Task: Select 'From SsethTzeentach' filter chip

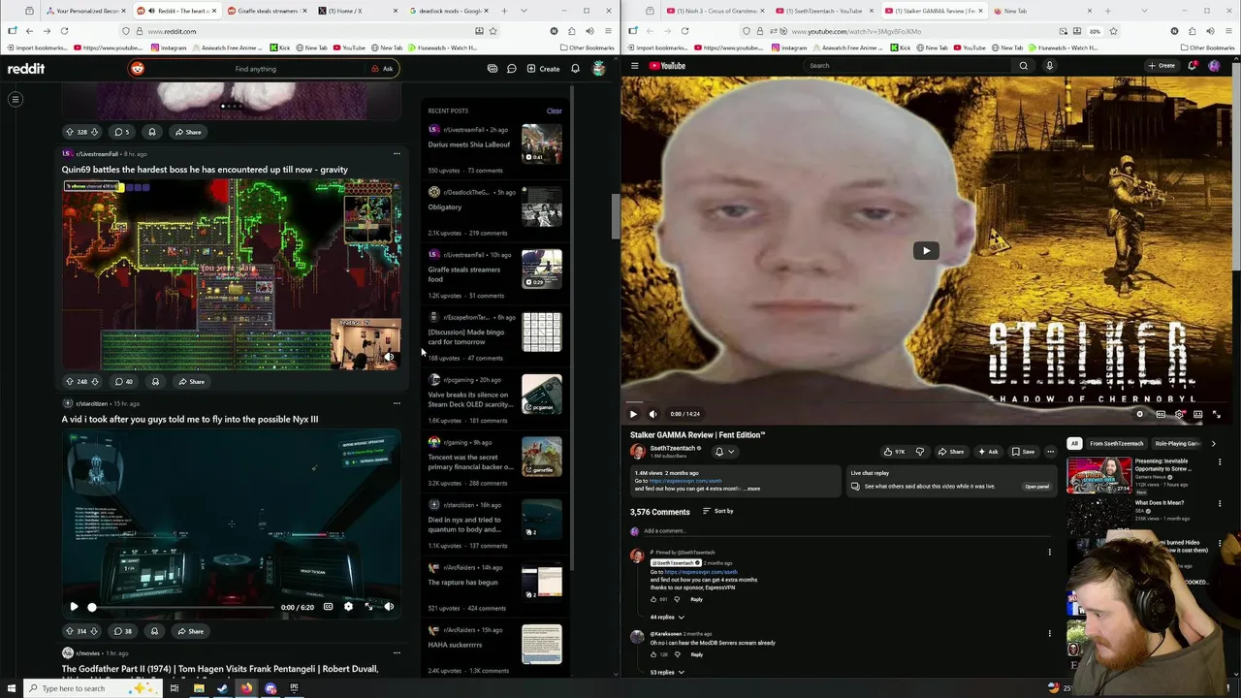Action: (x=1116, y=444)
